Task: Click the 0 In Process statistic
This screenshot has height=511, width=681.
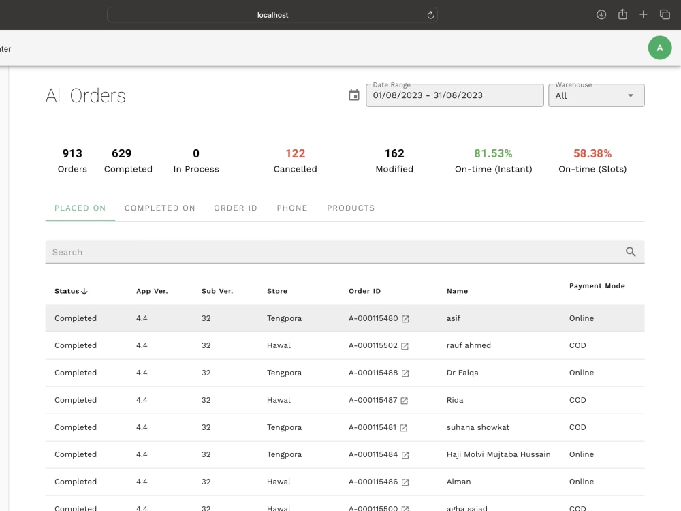Action: 196,161
